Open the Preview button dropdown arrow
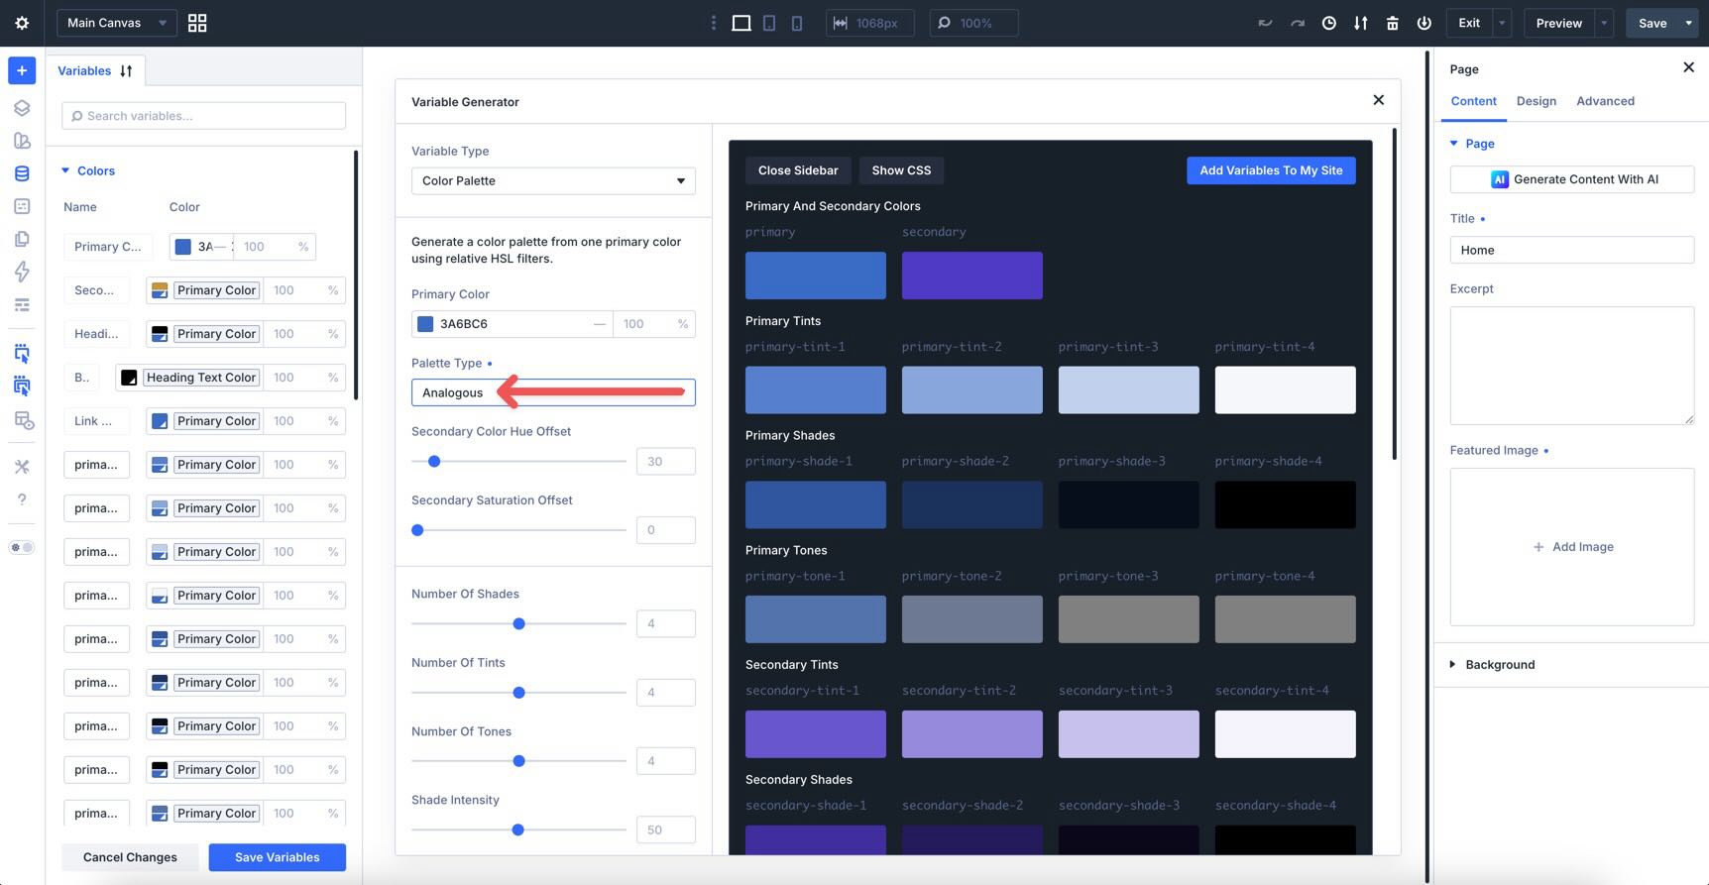Screen dimensions: 1709x885 coord(1604,23)
